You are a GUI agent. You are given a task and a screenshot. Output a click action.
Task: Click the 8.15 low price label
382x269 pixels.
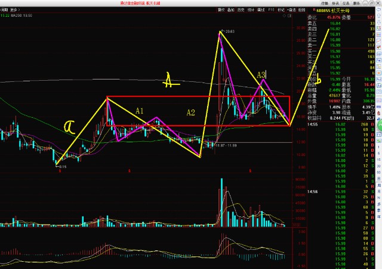pos(62,167)
